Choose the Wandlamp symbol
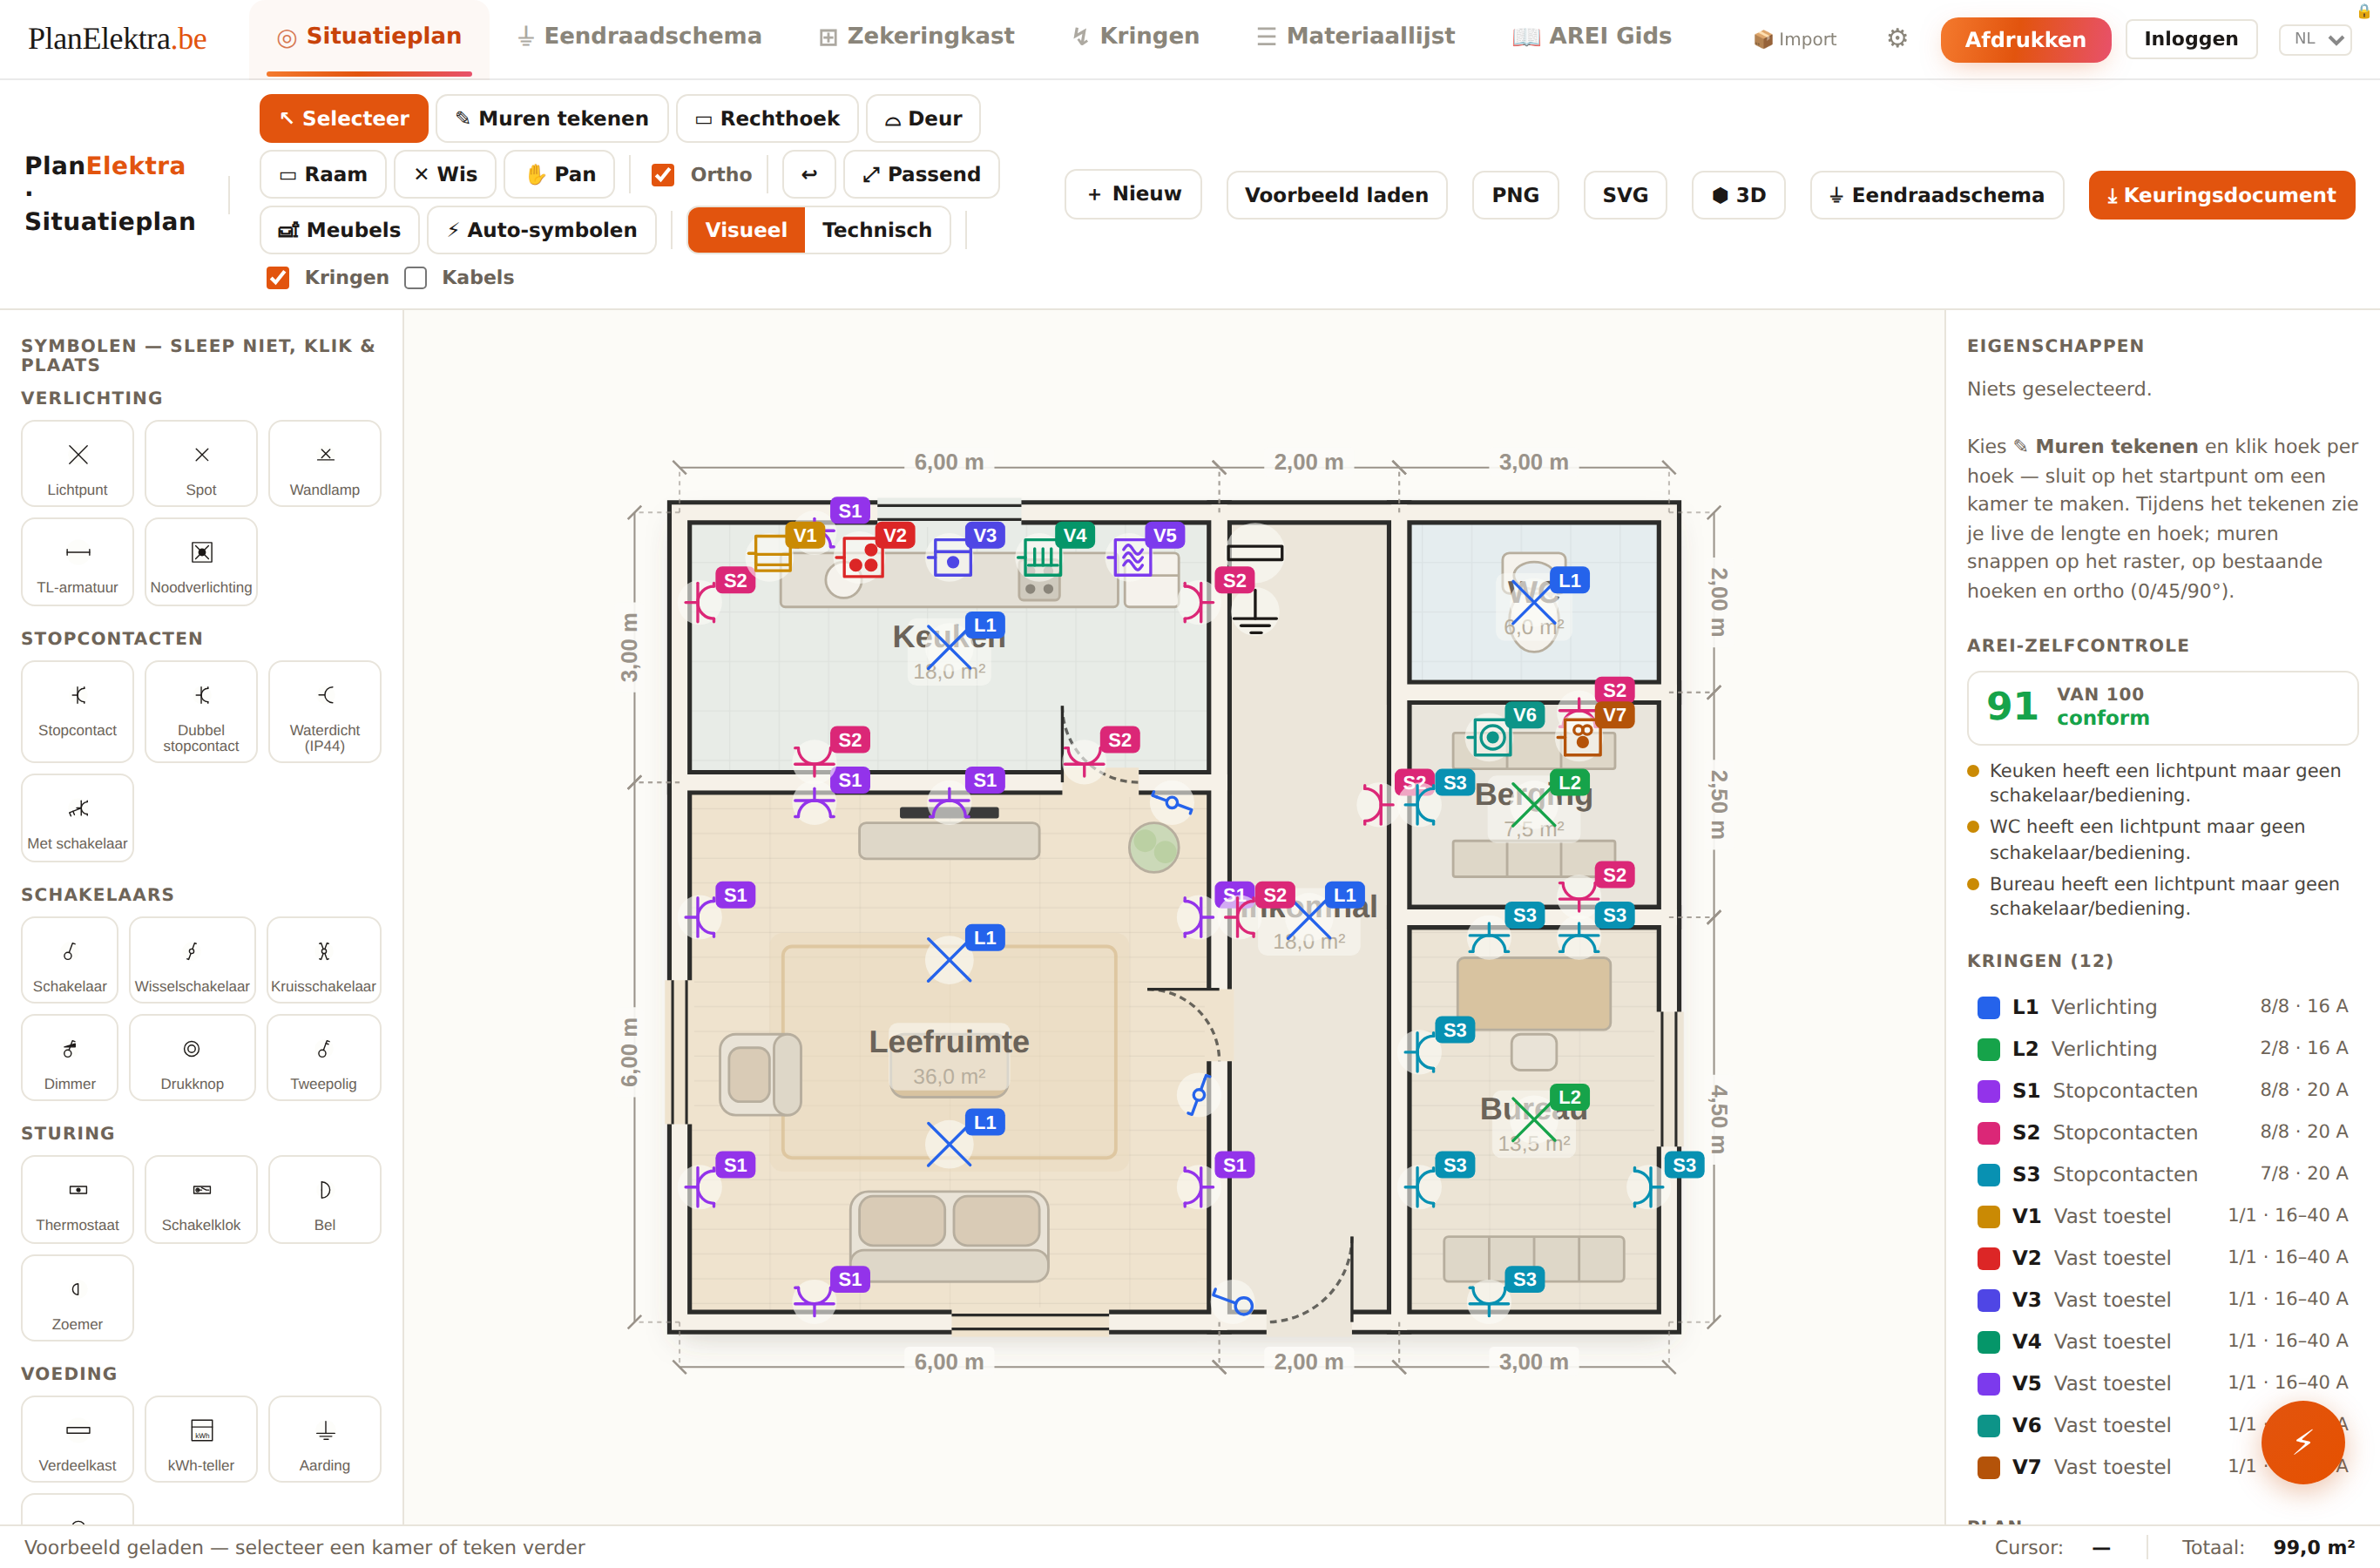This screenshot has width=2380, height=1568. coord(325,464)
